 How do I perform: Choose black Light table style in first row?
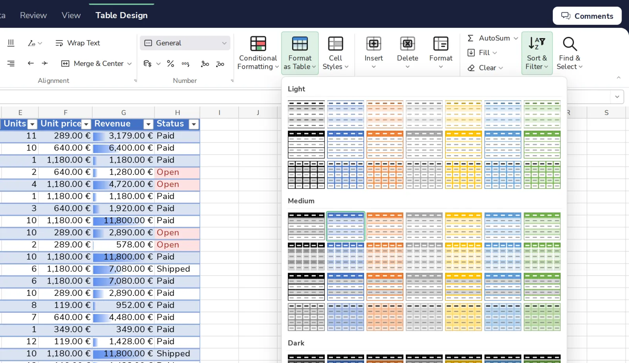pos(306,114)
